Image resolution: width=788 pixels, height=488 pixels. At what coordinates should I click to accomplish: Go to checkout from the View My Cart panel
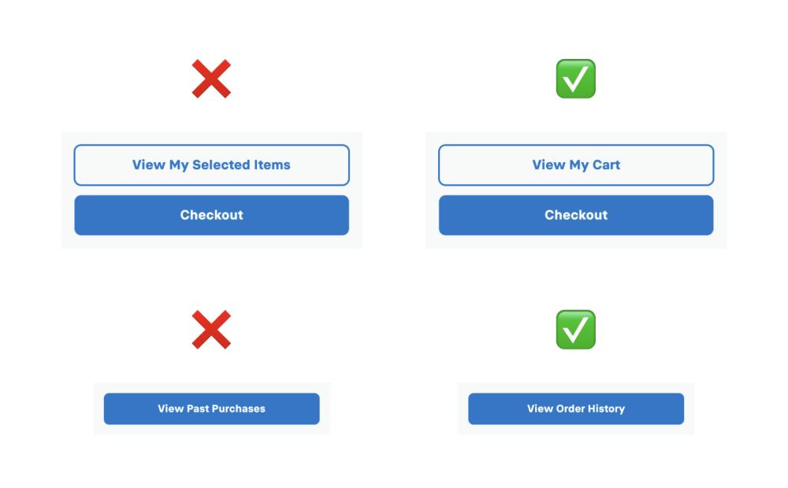click(x=576, y=216)
